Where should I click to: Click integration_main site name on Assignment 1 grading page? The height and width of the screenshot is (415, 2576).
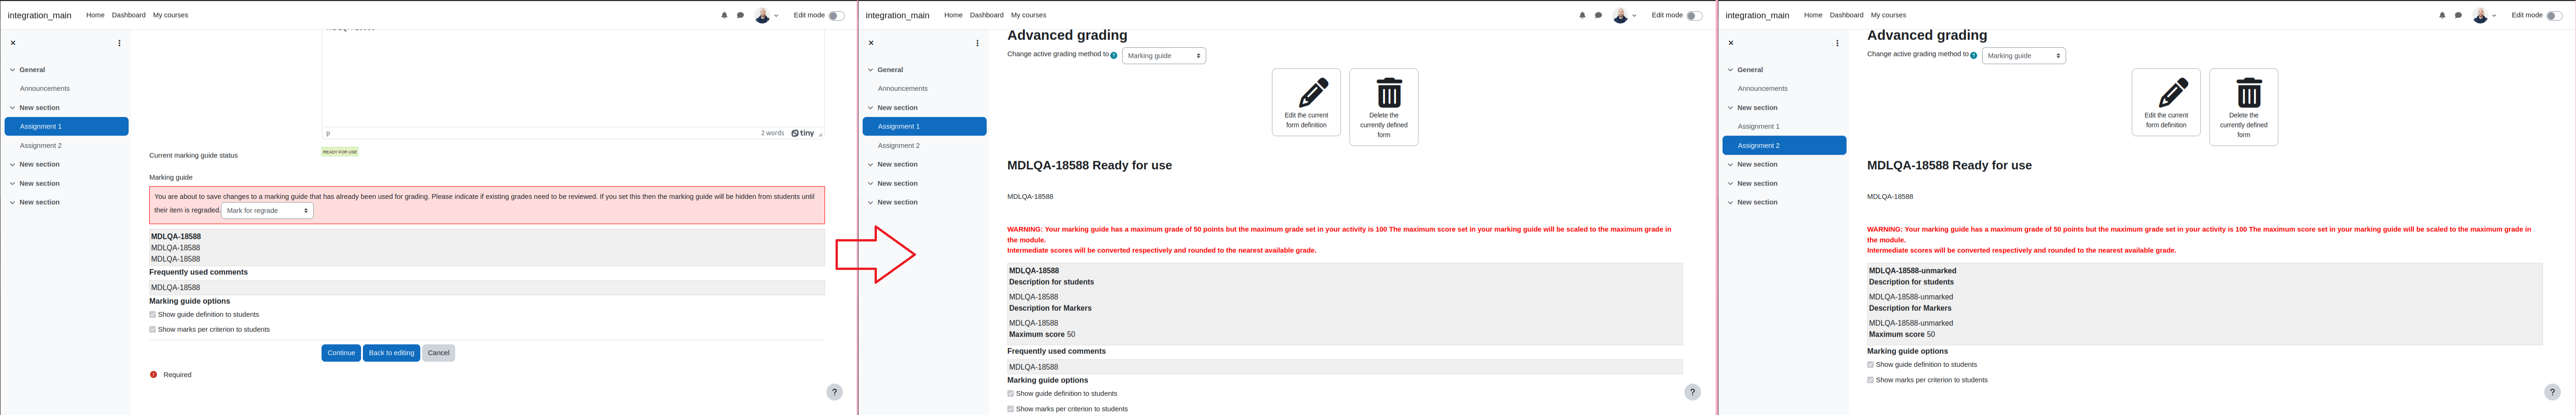[897, 15]
